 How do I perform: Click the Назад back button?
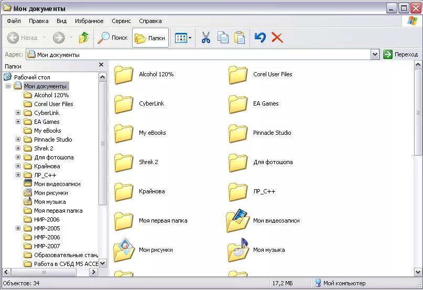(x=23, y=38)
